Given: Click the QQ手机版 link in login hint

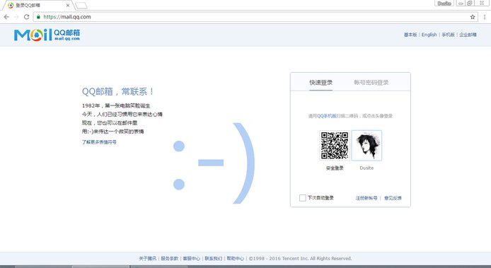Looking at the screenshot, I should 327,116.
